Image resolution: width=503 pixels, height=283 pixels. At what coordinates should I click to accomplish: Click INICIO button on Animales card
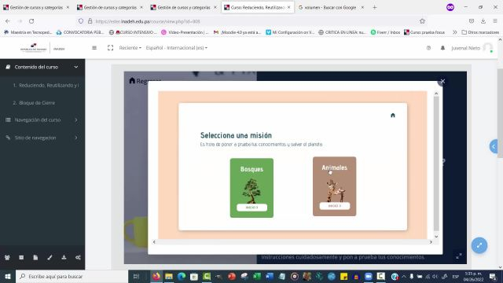coord(334,206)
